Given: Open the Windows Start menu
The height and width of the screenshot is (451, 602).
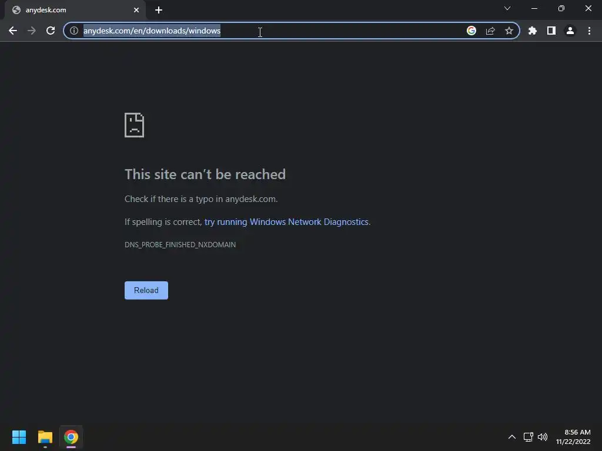Looking at the screenshot, I should [19, 437].
